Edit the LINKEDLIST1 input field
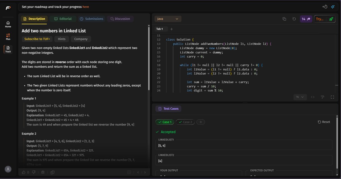Viewport: 341px width, 179px height. pos(244,146)
